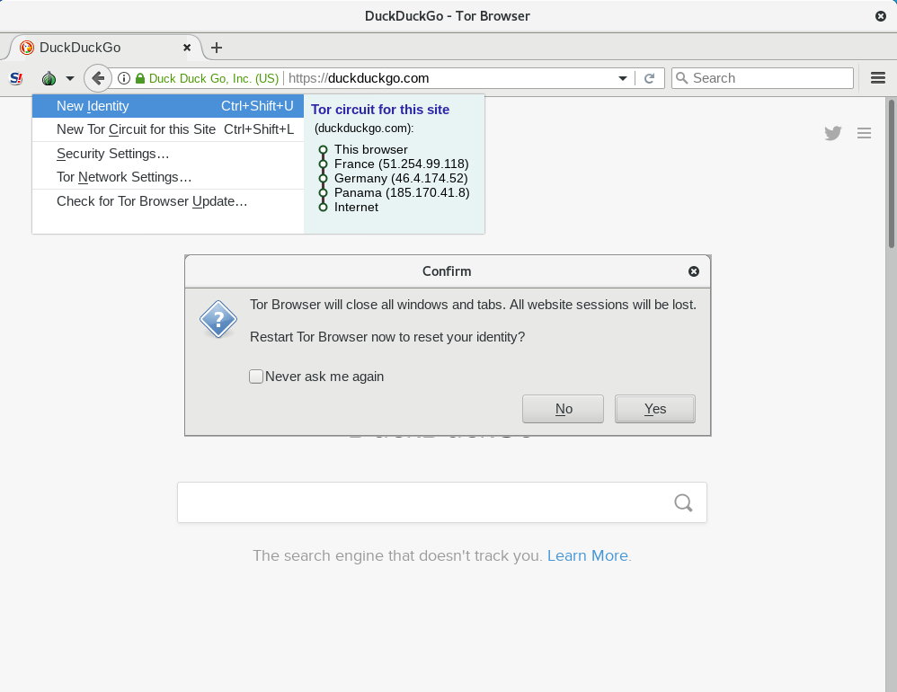Viewport: 897px width, 692px height.
Task: Click the magnifier icon in the browser Search box
Action: tap(682, 78)
